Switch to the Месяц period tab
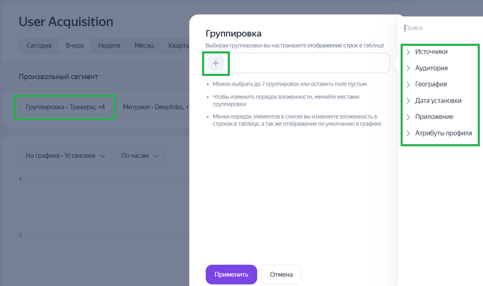483x286 pixels. pos(144,45)
